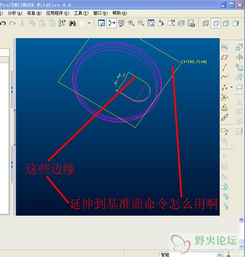
Task: Open the 信息(N) menu
Action: point(34,13)
